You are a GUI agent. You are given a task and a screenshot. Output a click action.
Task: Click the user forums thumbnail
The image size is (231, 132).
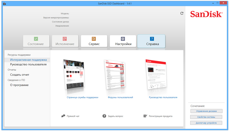115,75
